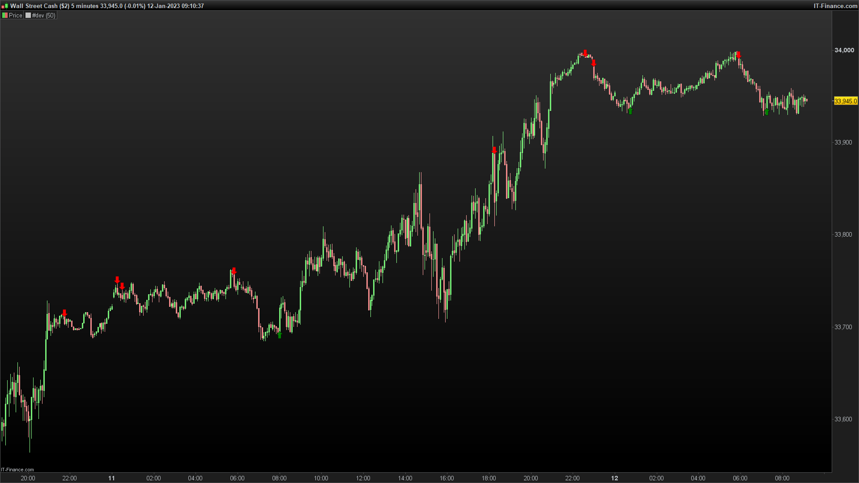Image resolution: width=859 pixels, height=483 pixels.
Task: Click the Wall Street Cash ($2) title text
Action: click(x=39, y=6)
